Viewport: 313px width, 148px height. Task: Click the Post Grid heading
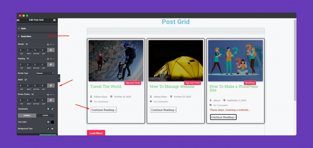(x=176, y=22)
